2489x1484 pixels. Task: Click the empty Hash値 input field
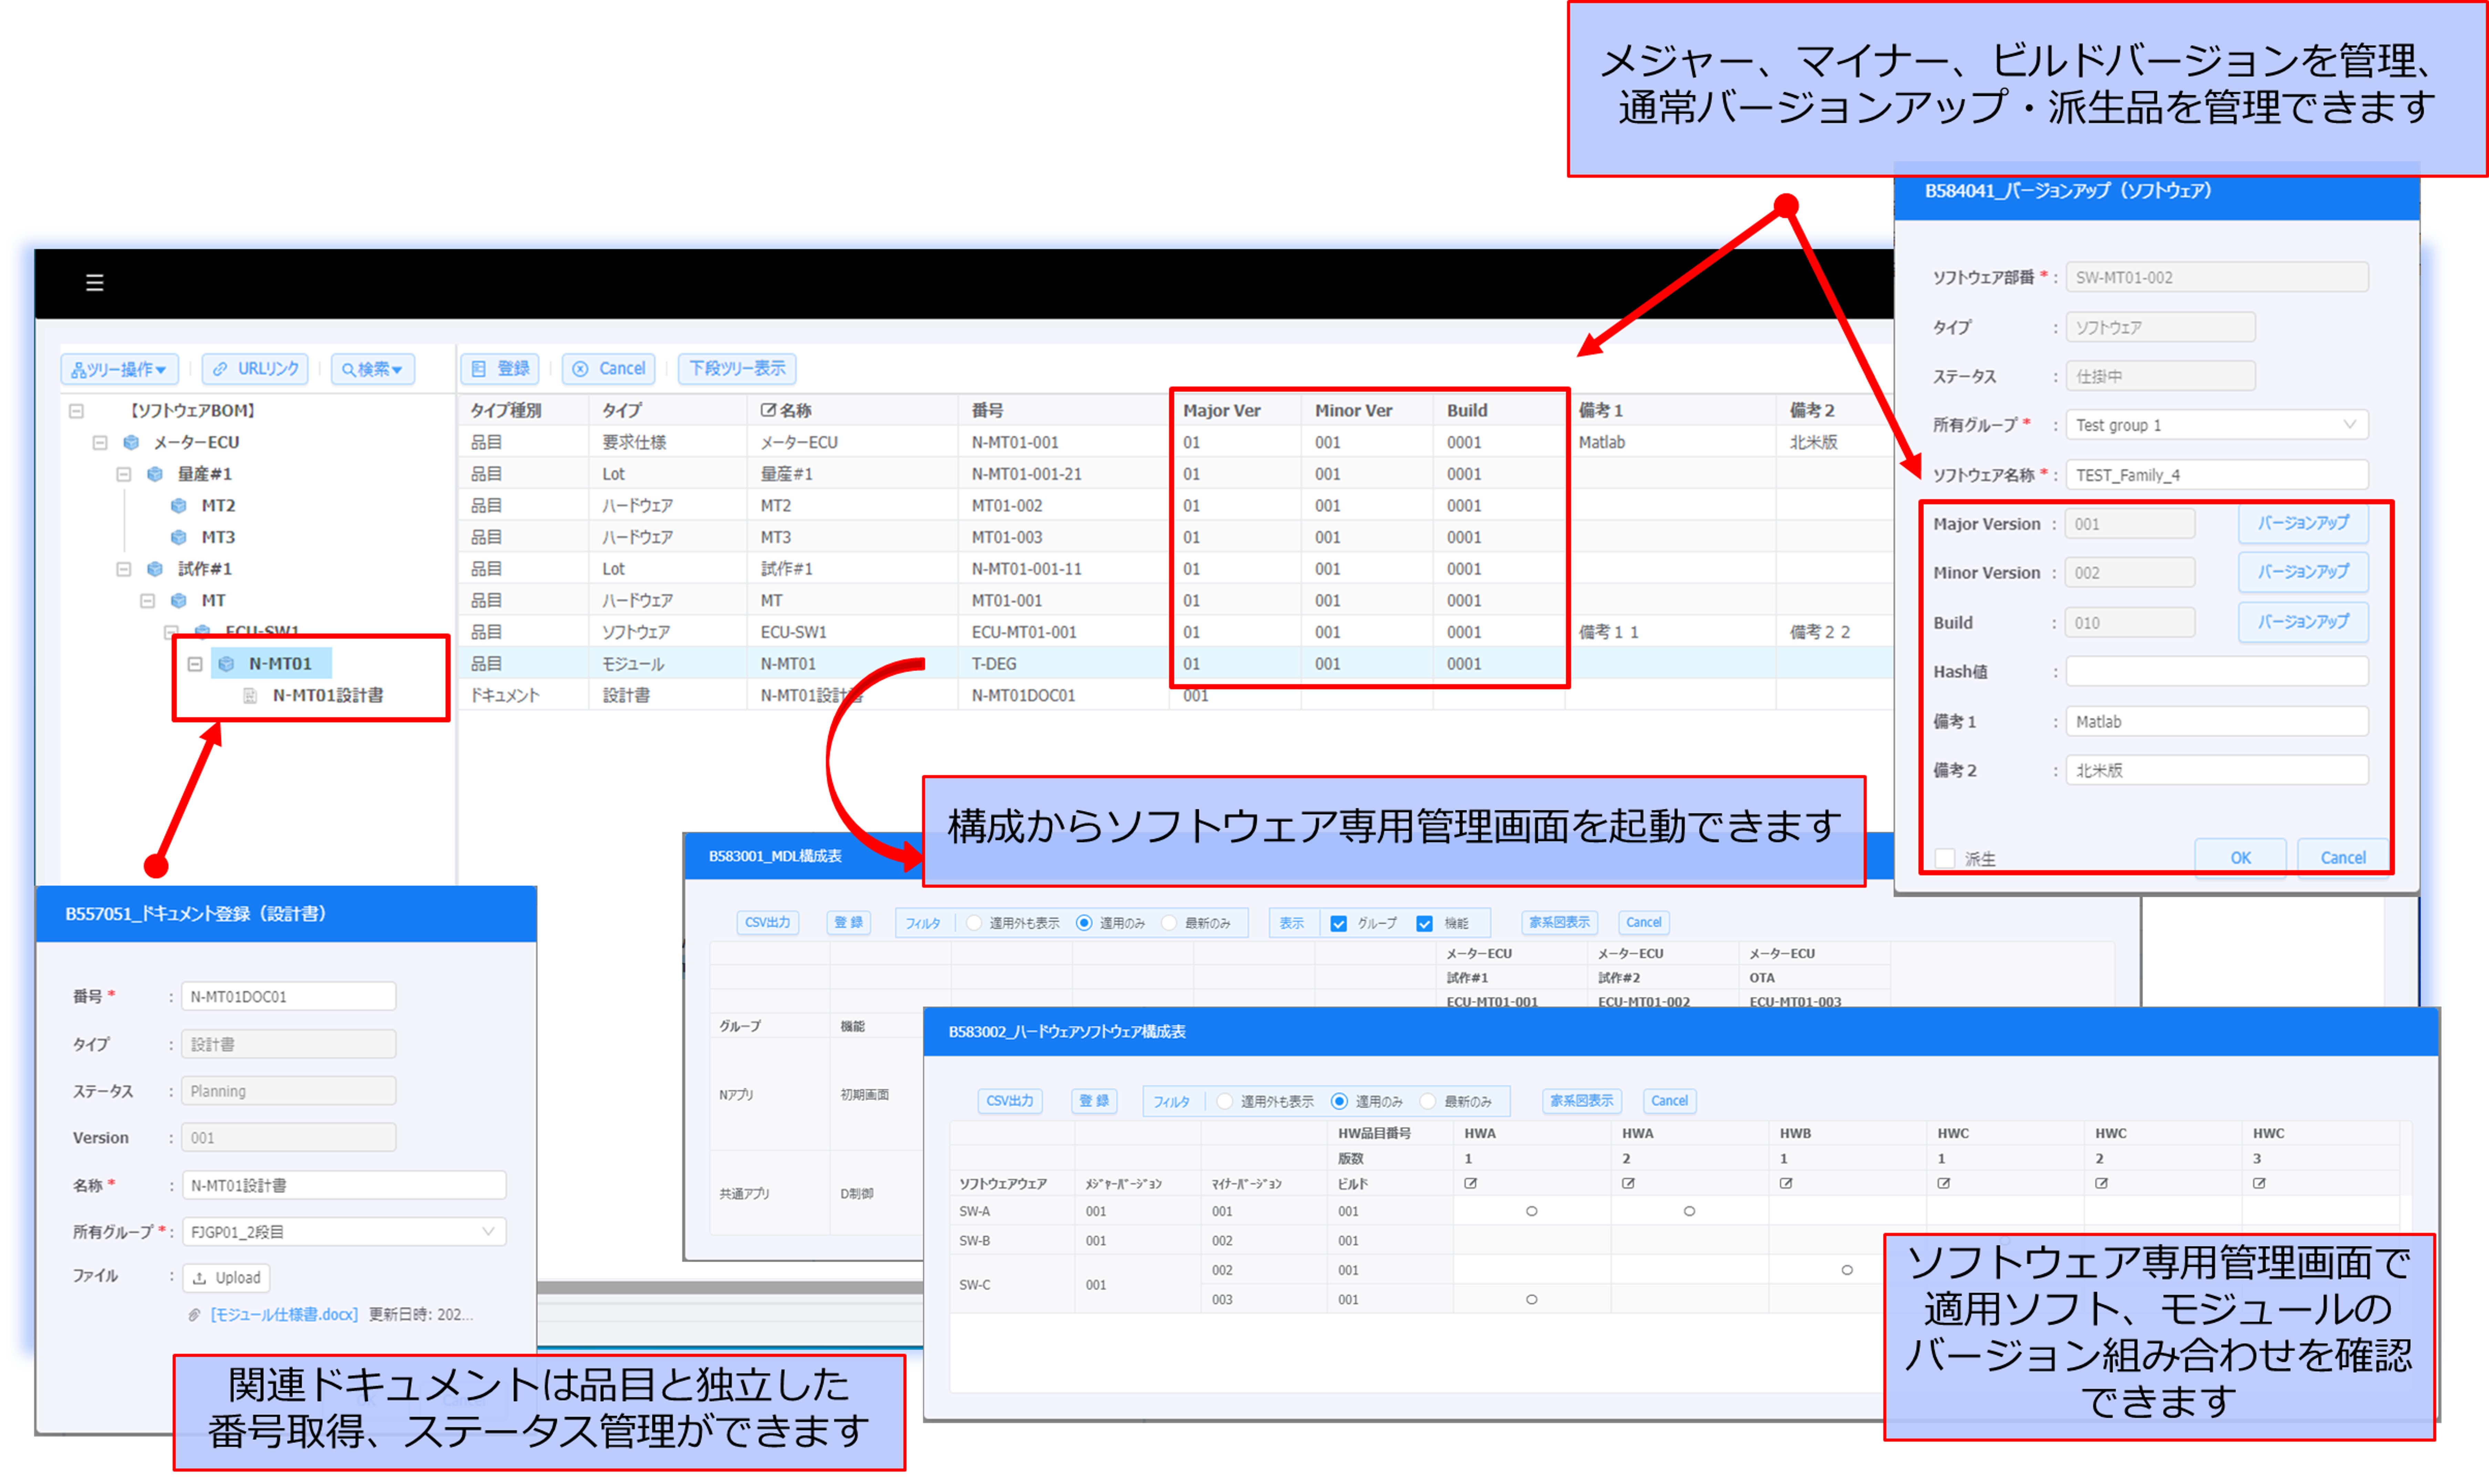[x=2217, y=672]
